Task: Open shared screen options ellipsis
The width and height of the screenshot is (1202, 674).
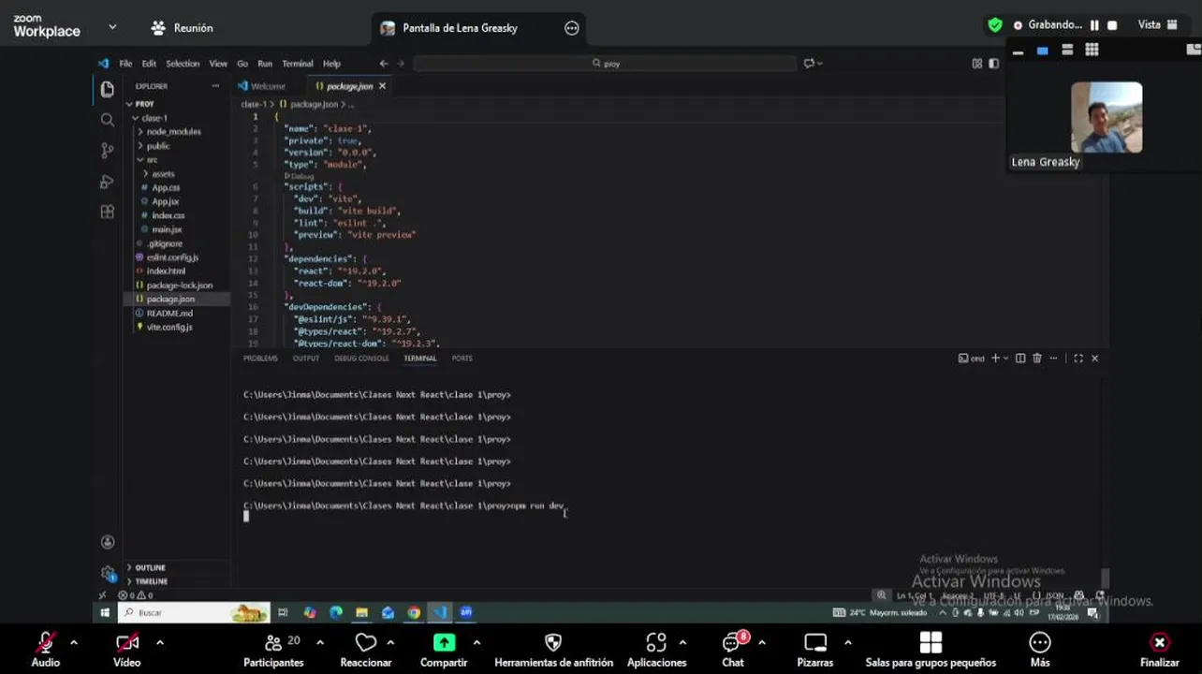Action: point(572,28)
